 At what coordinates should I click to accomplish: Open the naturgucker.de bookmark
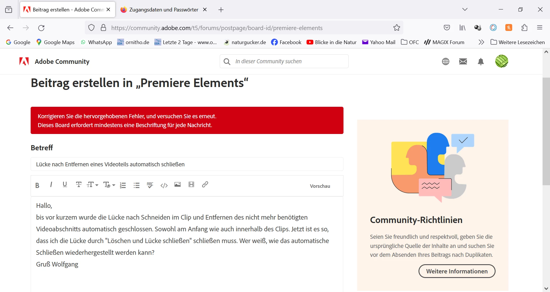click(245, 42)
